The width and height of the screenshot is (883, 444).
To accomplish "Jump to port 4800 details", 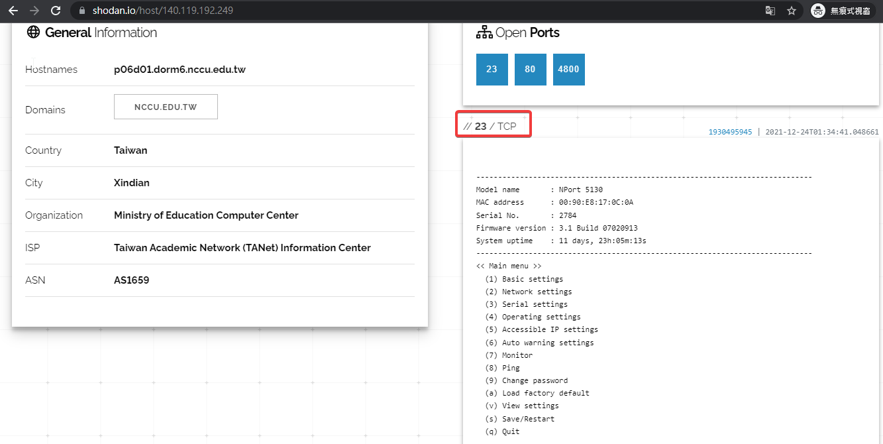I will pyautogui.click(x=568, y=70).
